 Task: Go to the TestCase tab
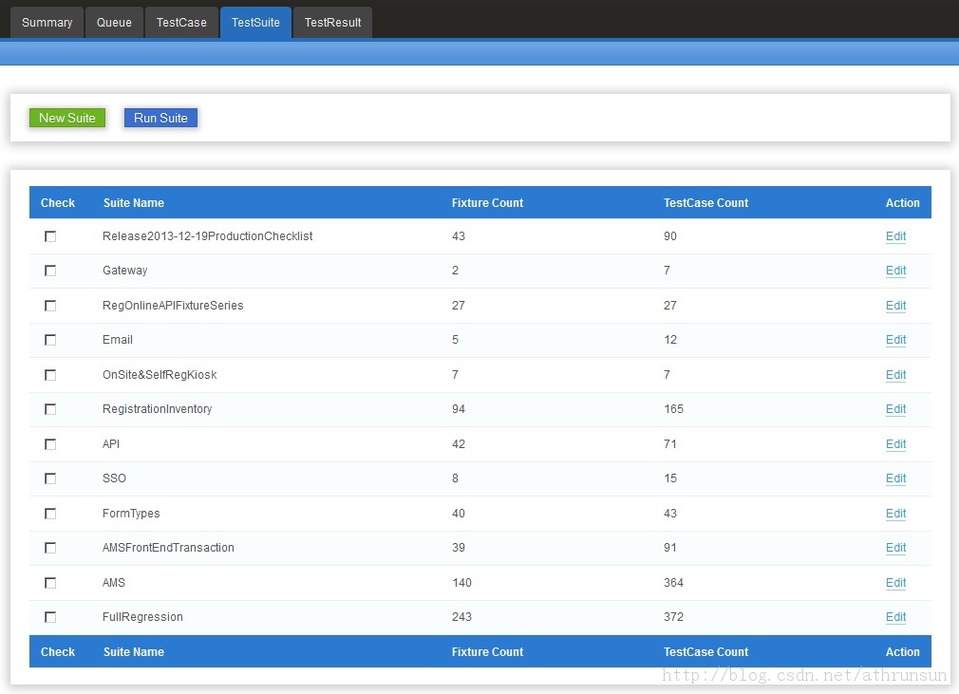(x=181, y=22)
